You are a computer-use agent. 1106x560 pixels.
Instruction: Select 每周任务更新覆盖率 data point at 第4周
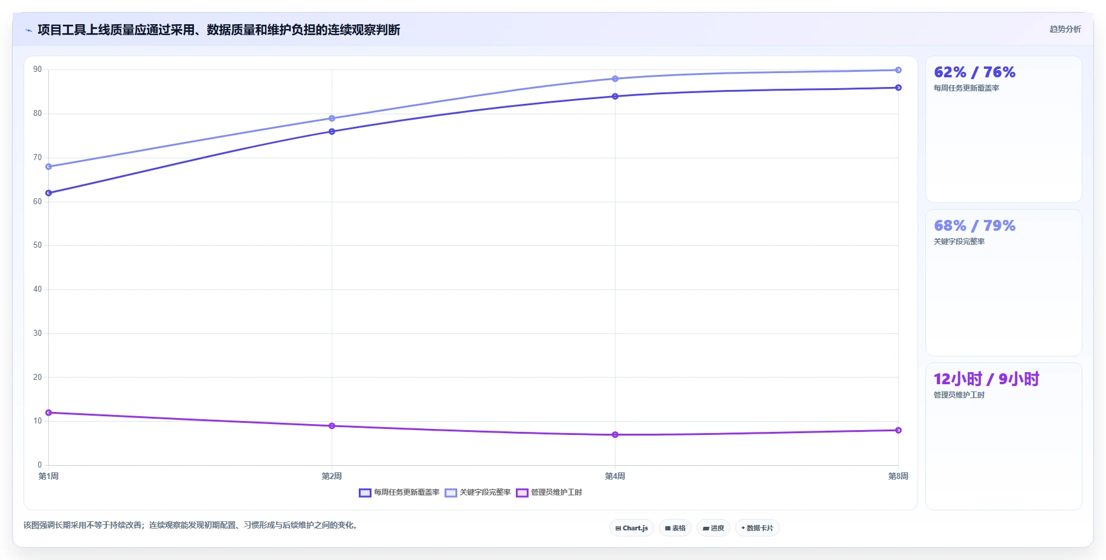[x=615, y=97]
